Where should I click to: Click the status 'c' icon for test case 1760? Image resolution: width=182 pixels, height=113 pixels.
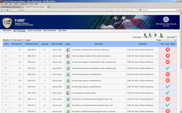68,56
